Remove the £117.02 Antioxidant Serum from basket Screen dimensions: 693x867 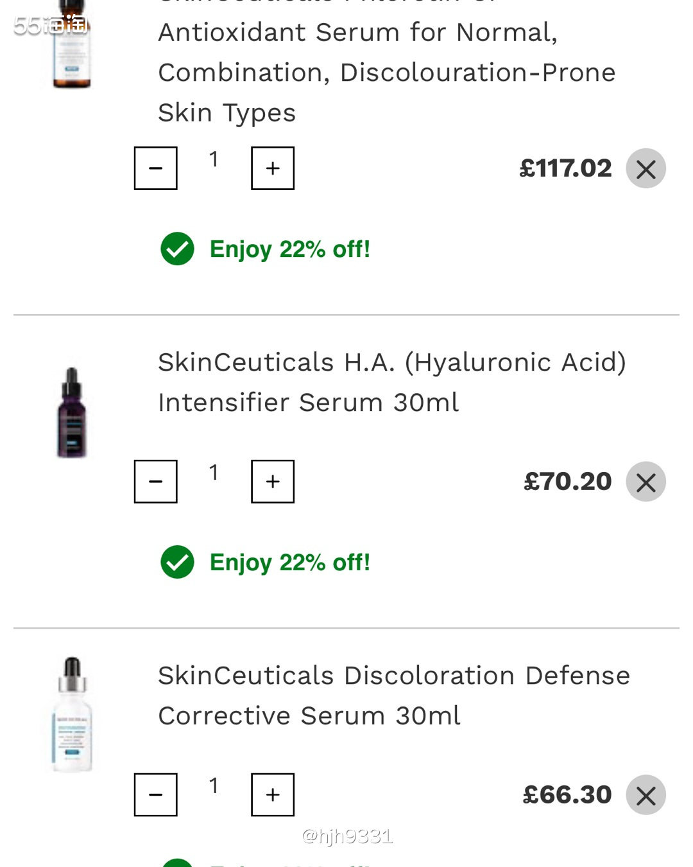click(x=646, y=169)
